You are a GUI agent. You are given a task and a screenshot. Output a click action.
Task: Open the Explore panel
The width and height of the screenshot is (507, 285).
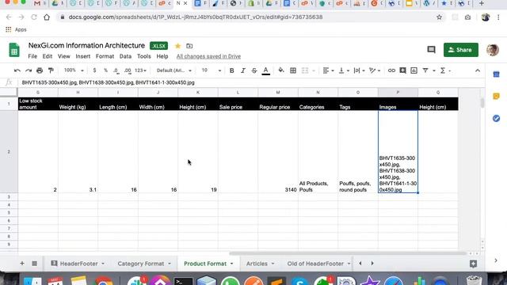[x=473, y=264]
